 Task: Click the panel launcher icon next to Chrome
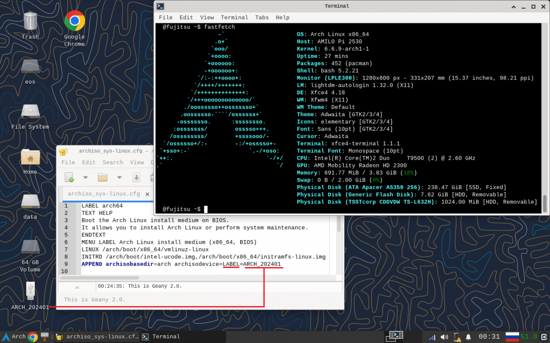45,337
